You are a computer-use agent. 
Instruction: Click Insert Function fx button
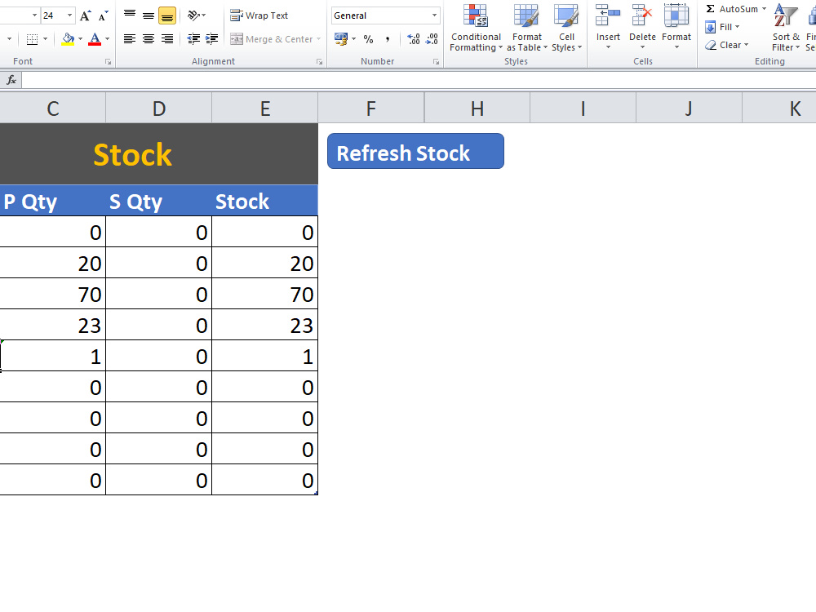(x=11, y=80)
